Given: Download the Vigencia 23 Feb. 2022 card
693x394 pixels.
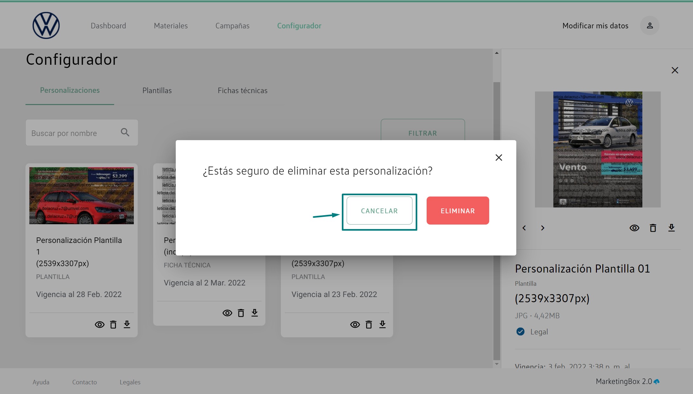Looking at the screenshot, I should click(382, 324).
